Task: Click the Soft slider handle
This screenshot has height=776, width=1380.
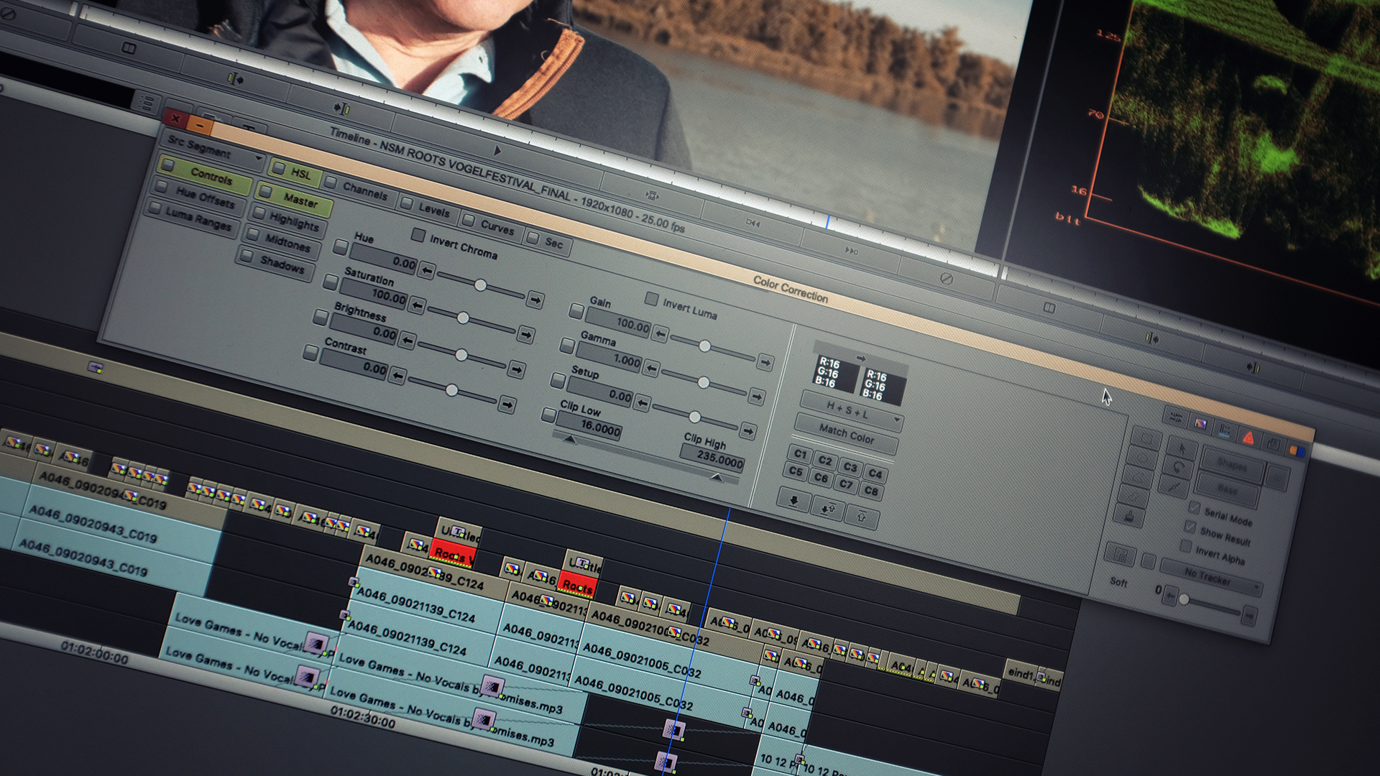Action: click(x=1184, y=599)
